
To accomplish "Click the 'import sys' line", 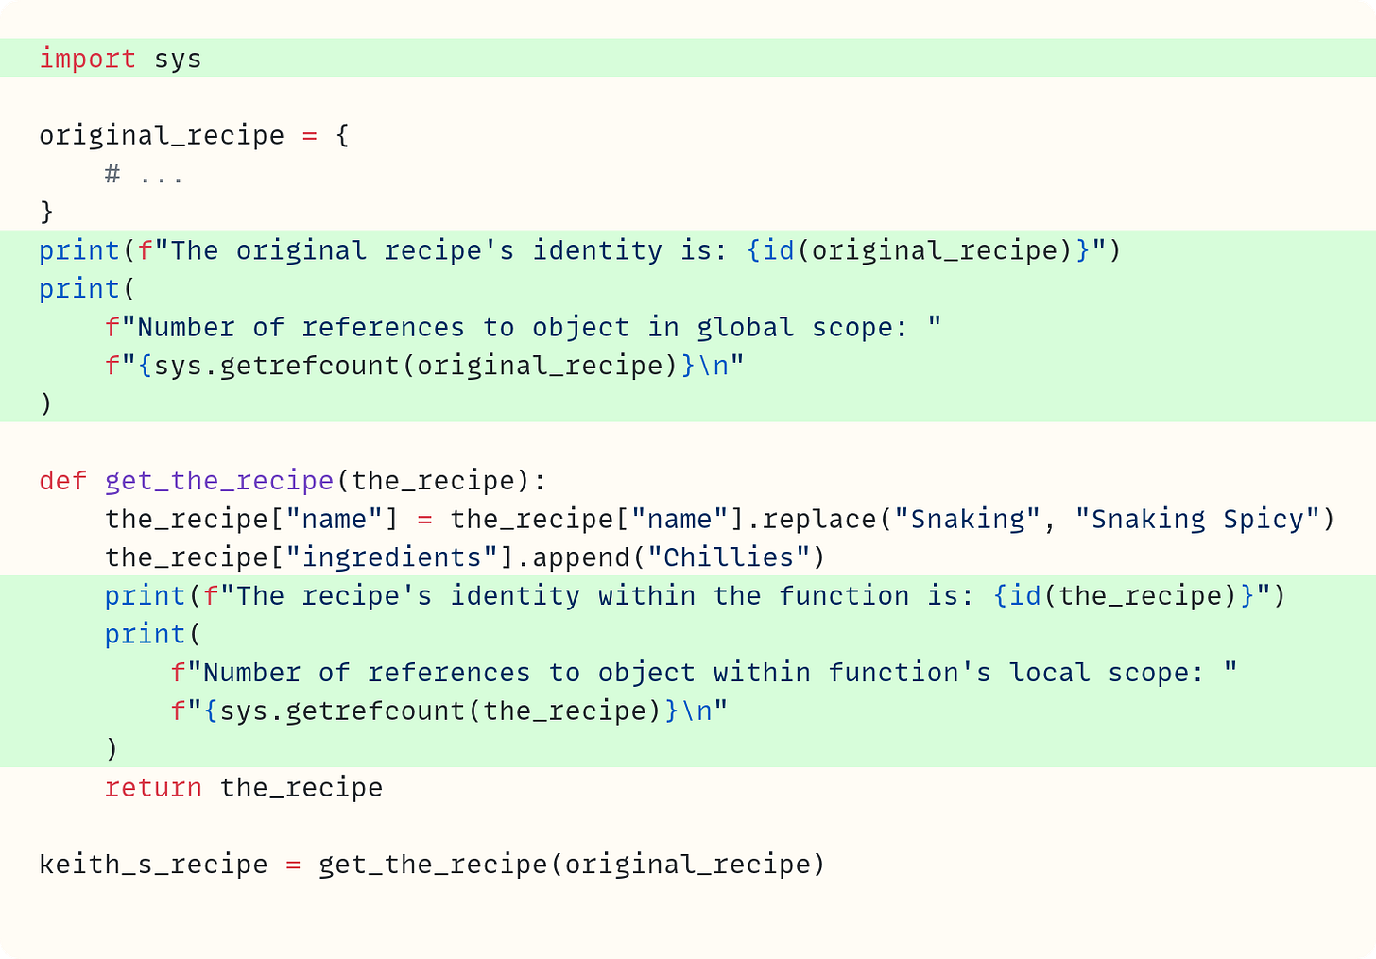I will click(x=120, y=59).
